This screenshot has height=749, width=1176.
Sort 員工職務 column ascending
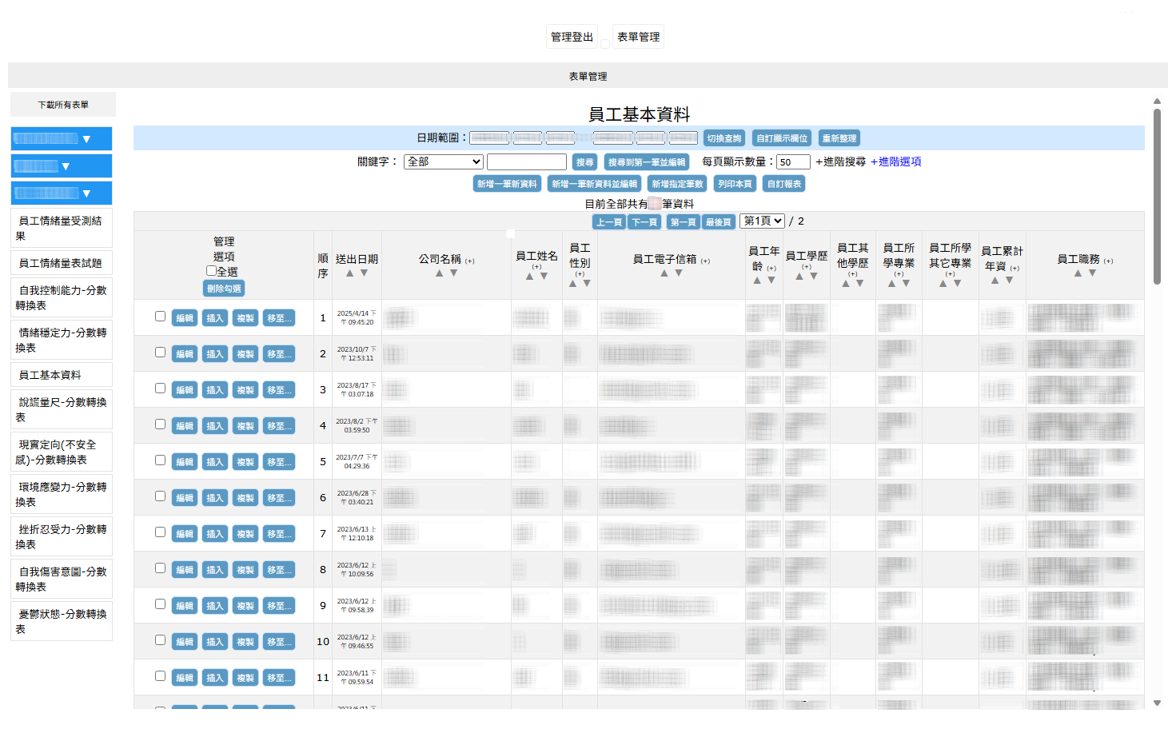pyautogui.click(x=1078, y=273)
